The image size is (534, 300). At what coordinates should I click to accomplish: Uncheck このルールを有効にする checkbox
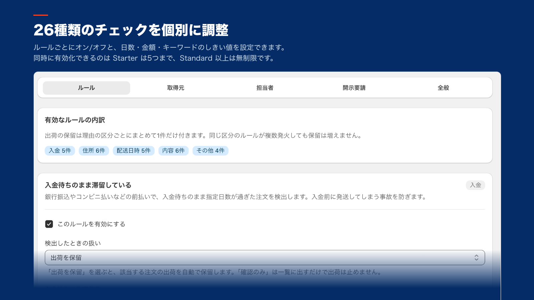click(49, 224)
